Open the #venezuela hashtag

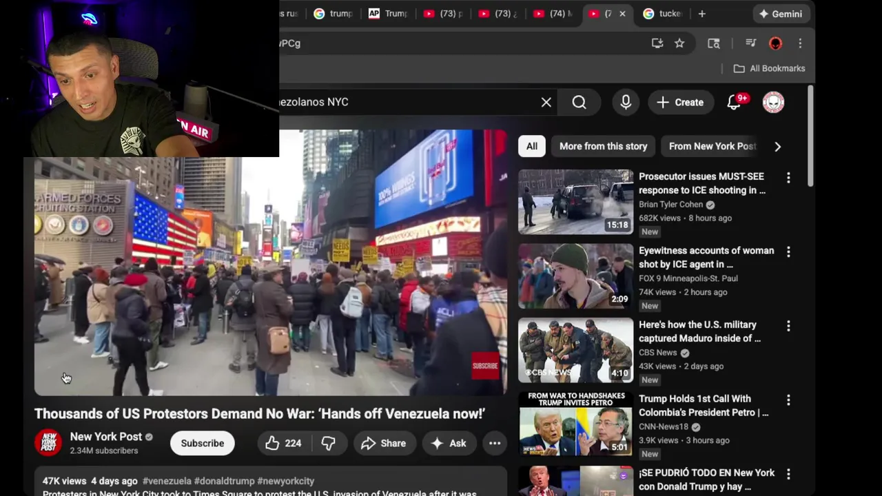pyautogui.click(x=167, y=481)
